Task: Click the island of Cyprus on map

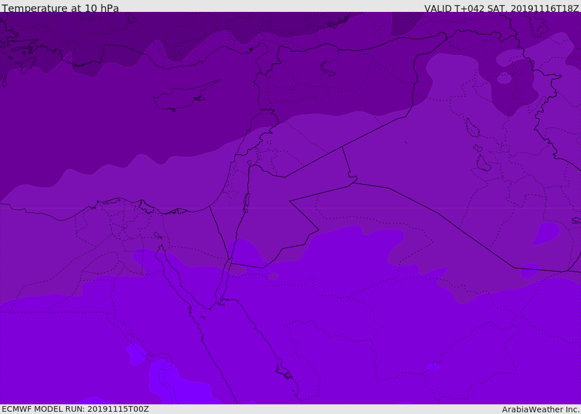Action: 186,97
